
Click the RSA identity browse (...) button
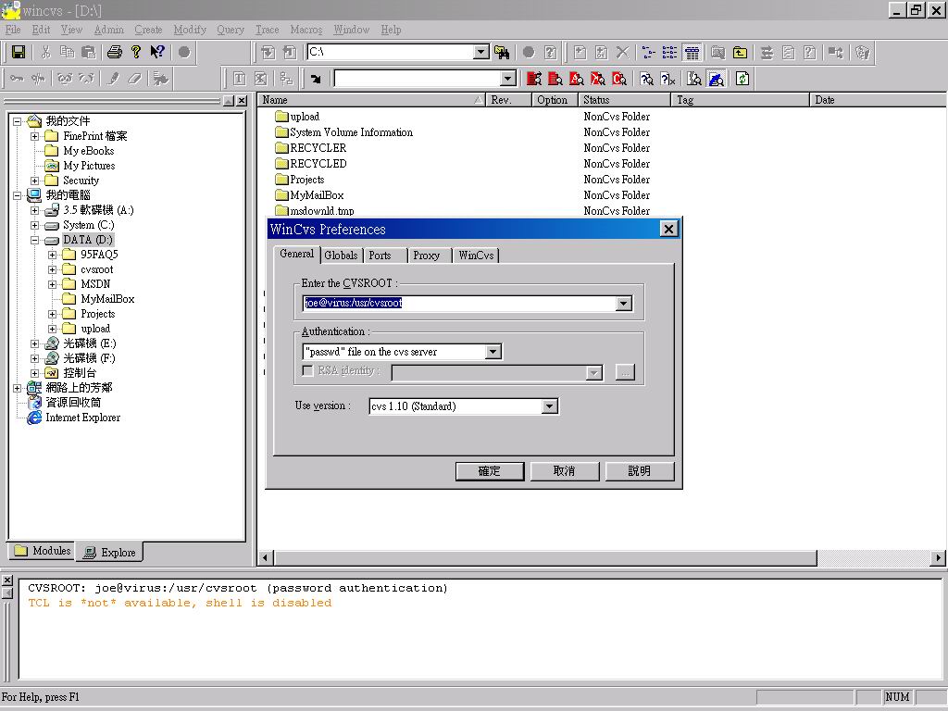(x=625, y=372)
